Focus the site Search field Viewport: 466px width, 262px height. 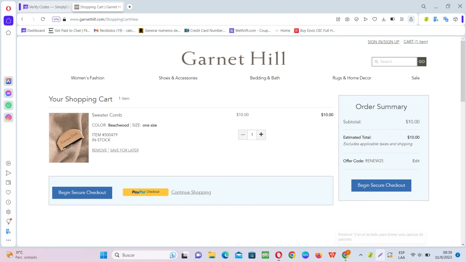(394, 62)
